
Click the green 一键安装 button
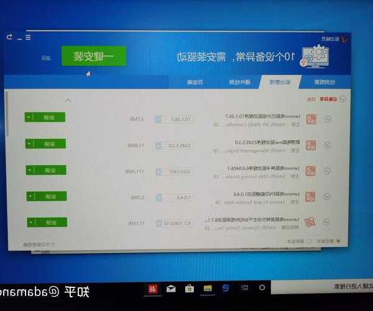pos(94,56)
